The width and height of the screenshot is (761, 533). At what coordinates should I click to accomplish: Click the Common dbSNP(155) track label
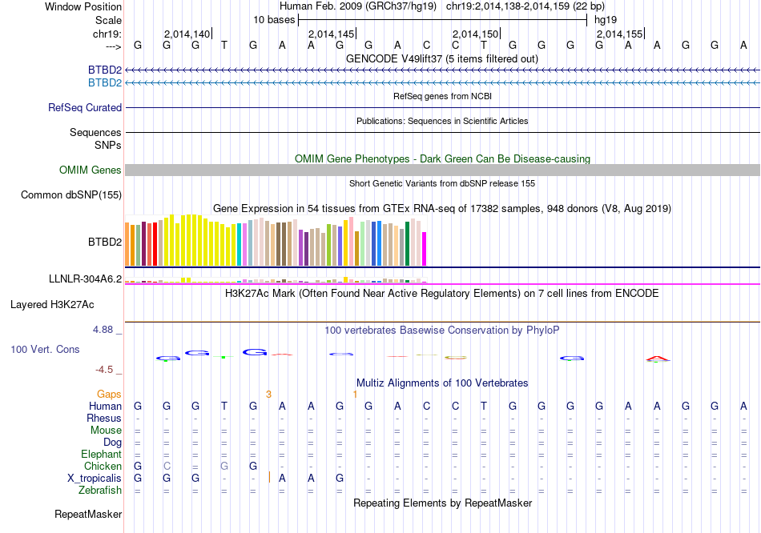(x=71, y=194)
